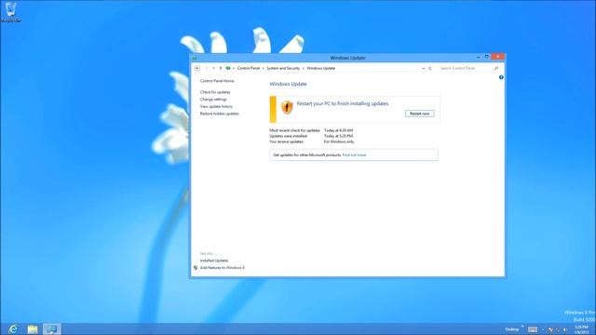Image resolution: width=596 pixels, height=335 pixels.
Task: Show hidden tray icons arrow
Action: point(543,329)
